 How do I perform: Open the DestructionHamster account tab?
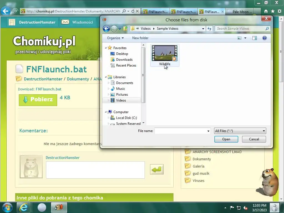(33, 22)
